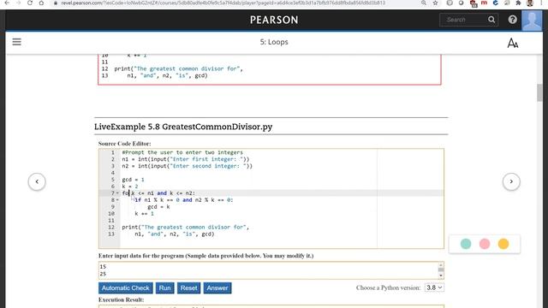548x308 pixels.
Task: Open the browser extensions puzzle icon
Action: point(518,3)
